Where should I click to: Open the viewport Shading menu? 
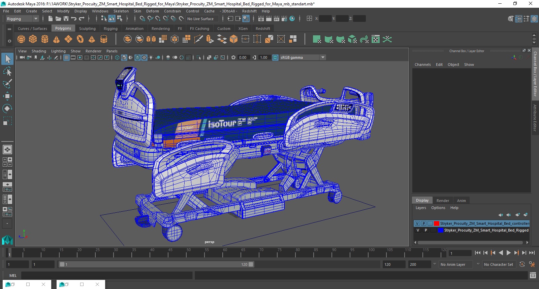tap(39, 51)
